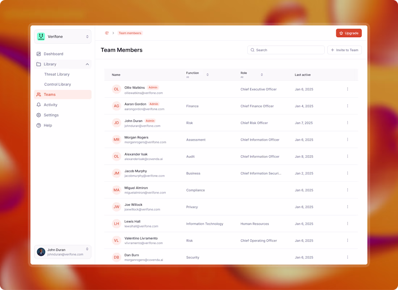
Task: Go to Dashboard in the sidebar
Action: [63, 54]
